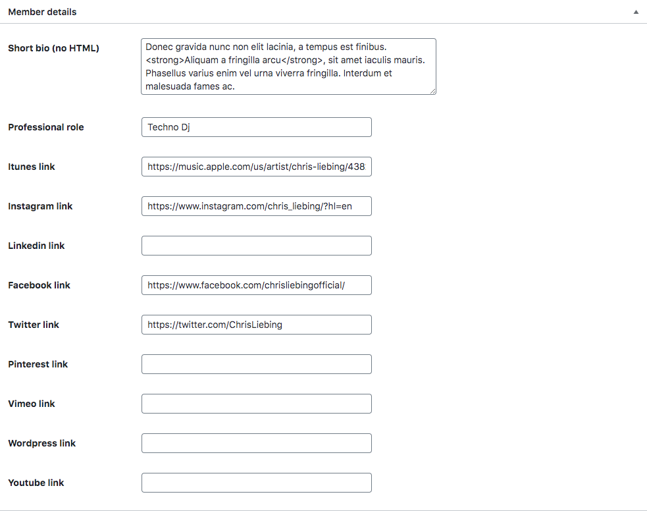Focus the Facebook link input field
The image size is (647, 511).
point(256,285)
